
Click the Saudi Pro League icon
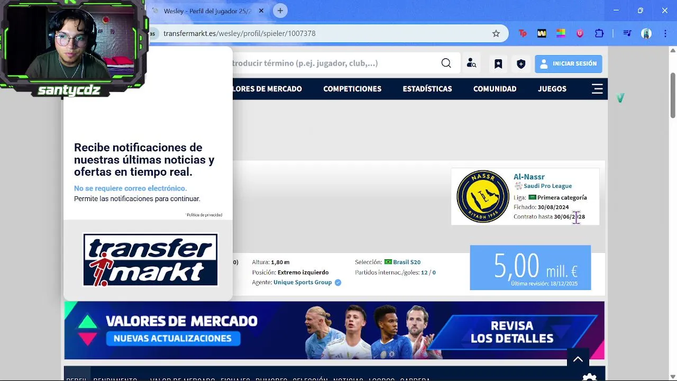click(518, 186)
